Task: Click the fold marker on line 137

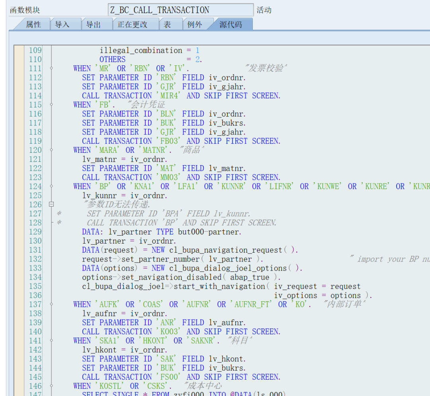Action: (x=51, y=304)
